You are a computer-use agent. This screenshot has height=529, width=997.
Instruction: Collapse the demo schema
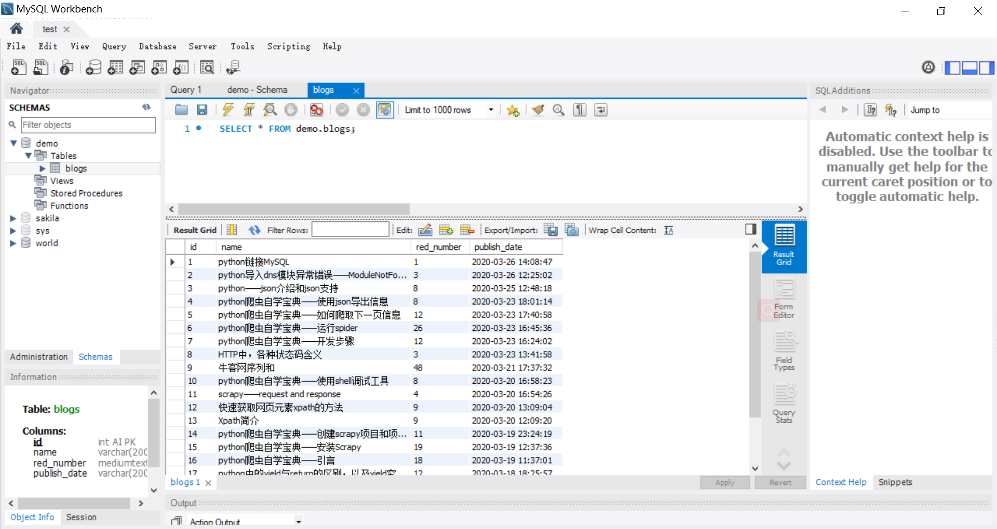[14, 143]
